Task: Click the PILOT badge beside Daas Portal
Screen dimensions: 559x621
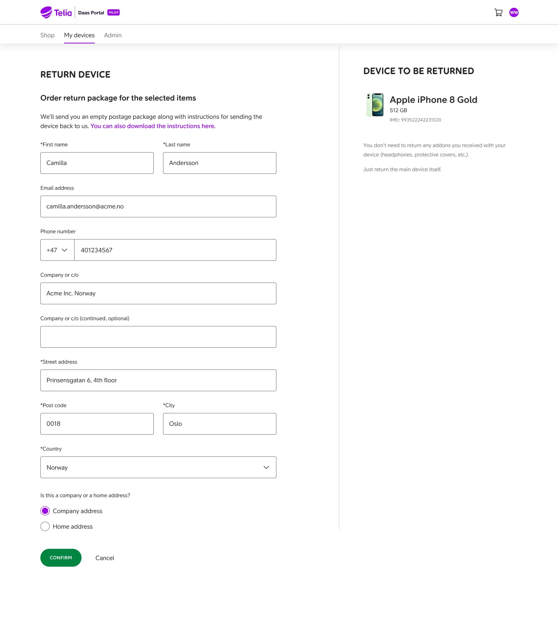Action: pos(114,12)
